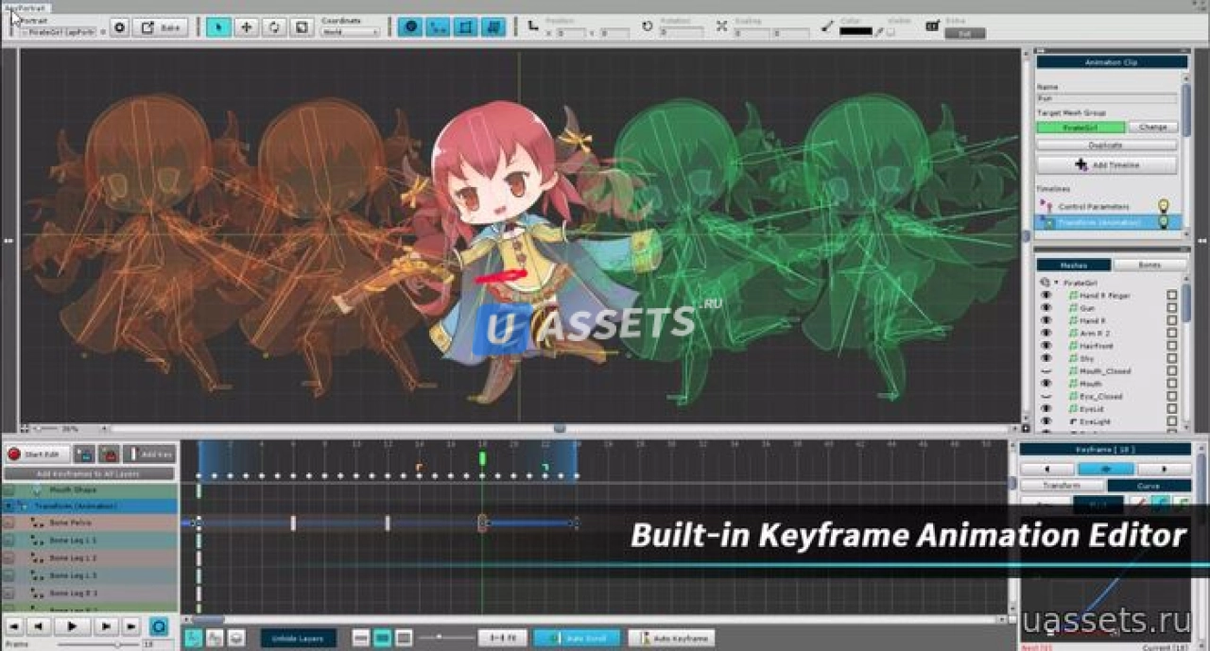
Task: Click the green PirateGirl target mesh group
Action: tap(1081, 127)
